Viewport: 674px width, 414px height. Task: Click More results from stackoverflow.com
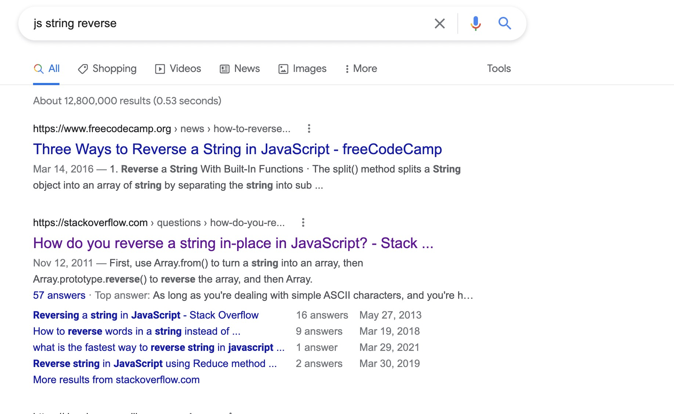116,380
